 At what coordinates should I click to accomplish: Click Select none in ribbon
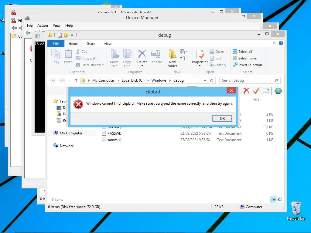(244, 58)
